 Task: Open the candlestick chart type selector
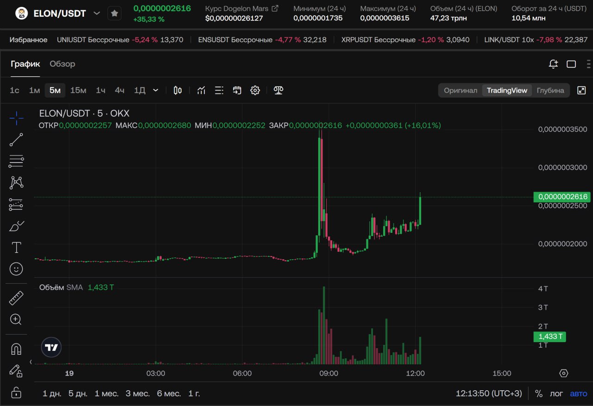click(177, 90)
